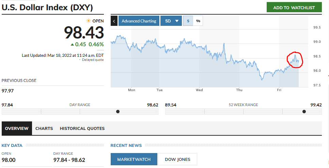Click the 99.5 y-axis label
This screenshot has width=329, height=168.
pyautogui.click(x=317, y=28)
